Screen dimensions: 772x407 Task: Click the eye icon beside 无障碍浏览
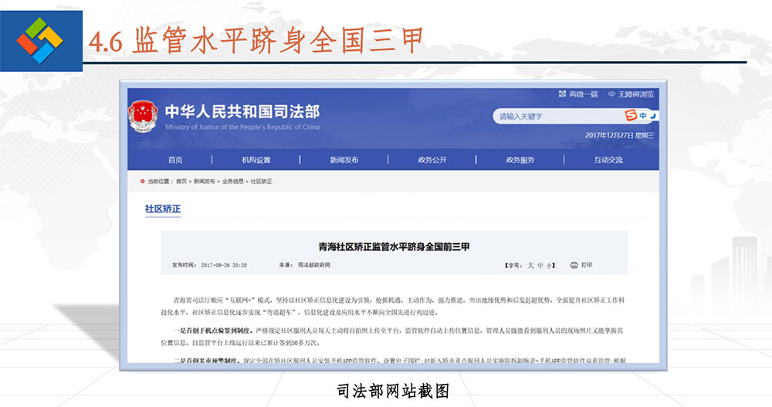coord(611,93)
